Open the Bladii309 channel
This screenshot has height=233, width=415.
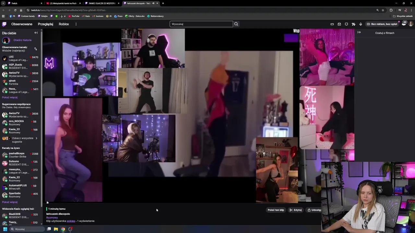coord(20,216)
